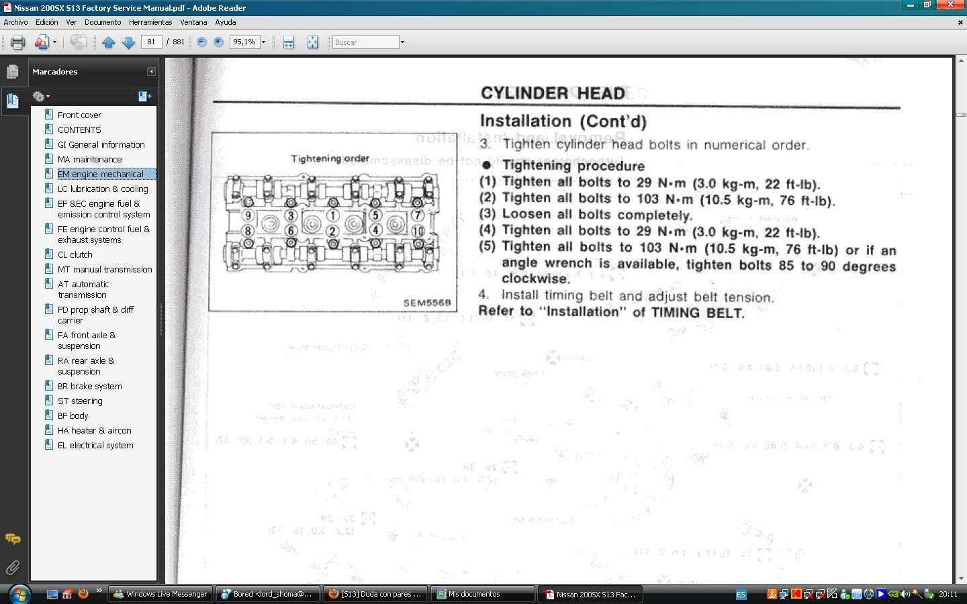967x604 pixels.
Task: Open EF &EC engine fuel bookmark
Action: (x=103, y=209)
